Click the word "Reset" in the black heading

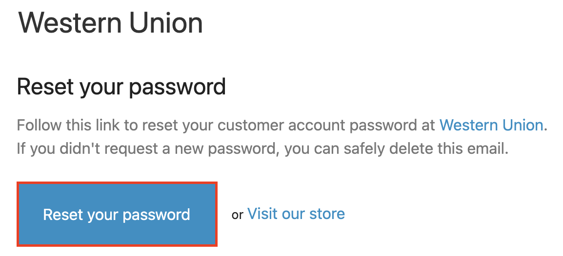tap(47, 87)
